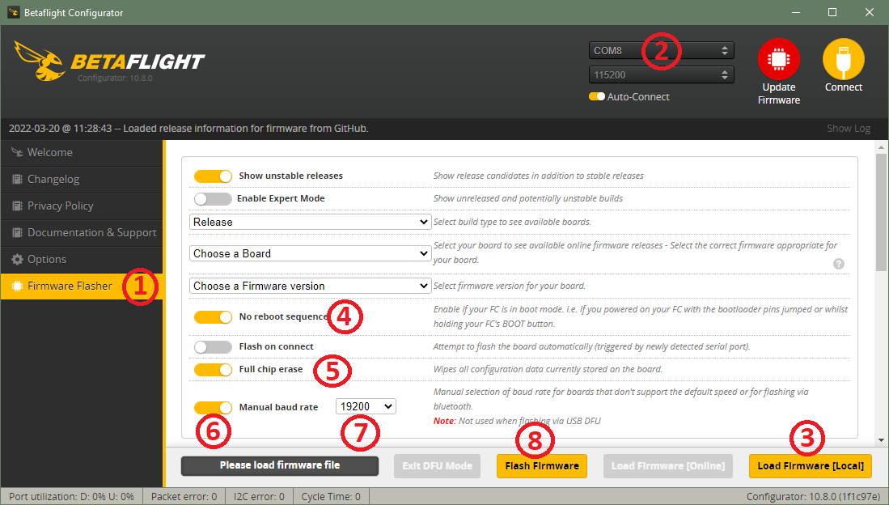
Task: Click Select firmware version for your board text
Action: click(x=509, y=286)
